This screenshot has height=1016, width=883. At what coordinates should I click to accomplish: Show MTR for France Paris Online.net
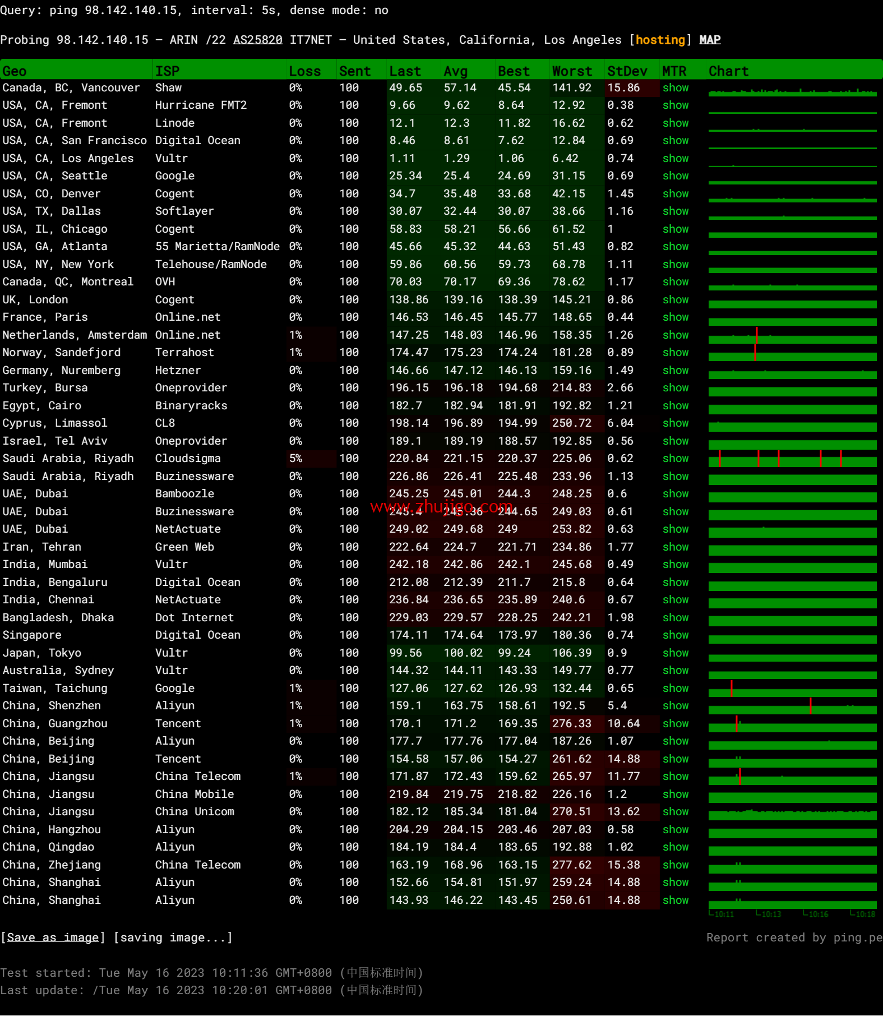676,317
